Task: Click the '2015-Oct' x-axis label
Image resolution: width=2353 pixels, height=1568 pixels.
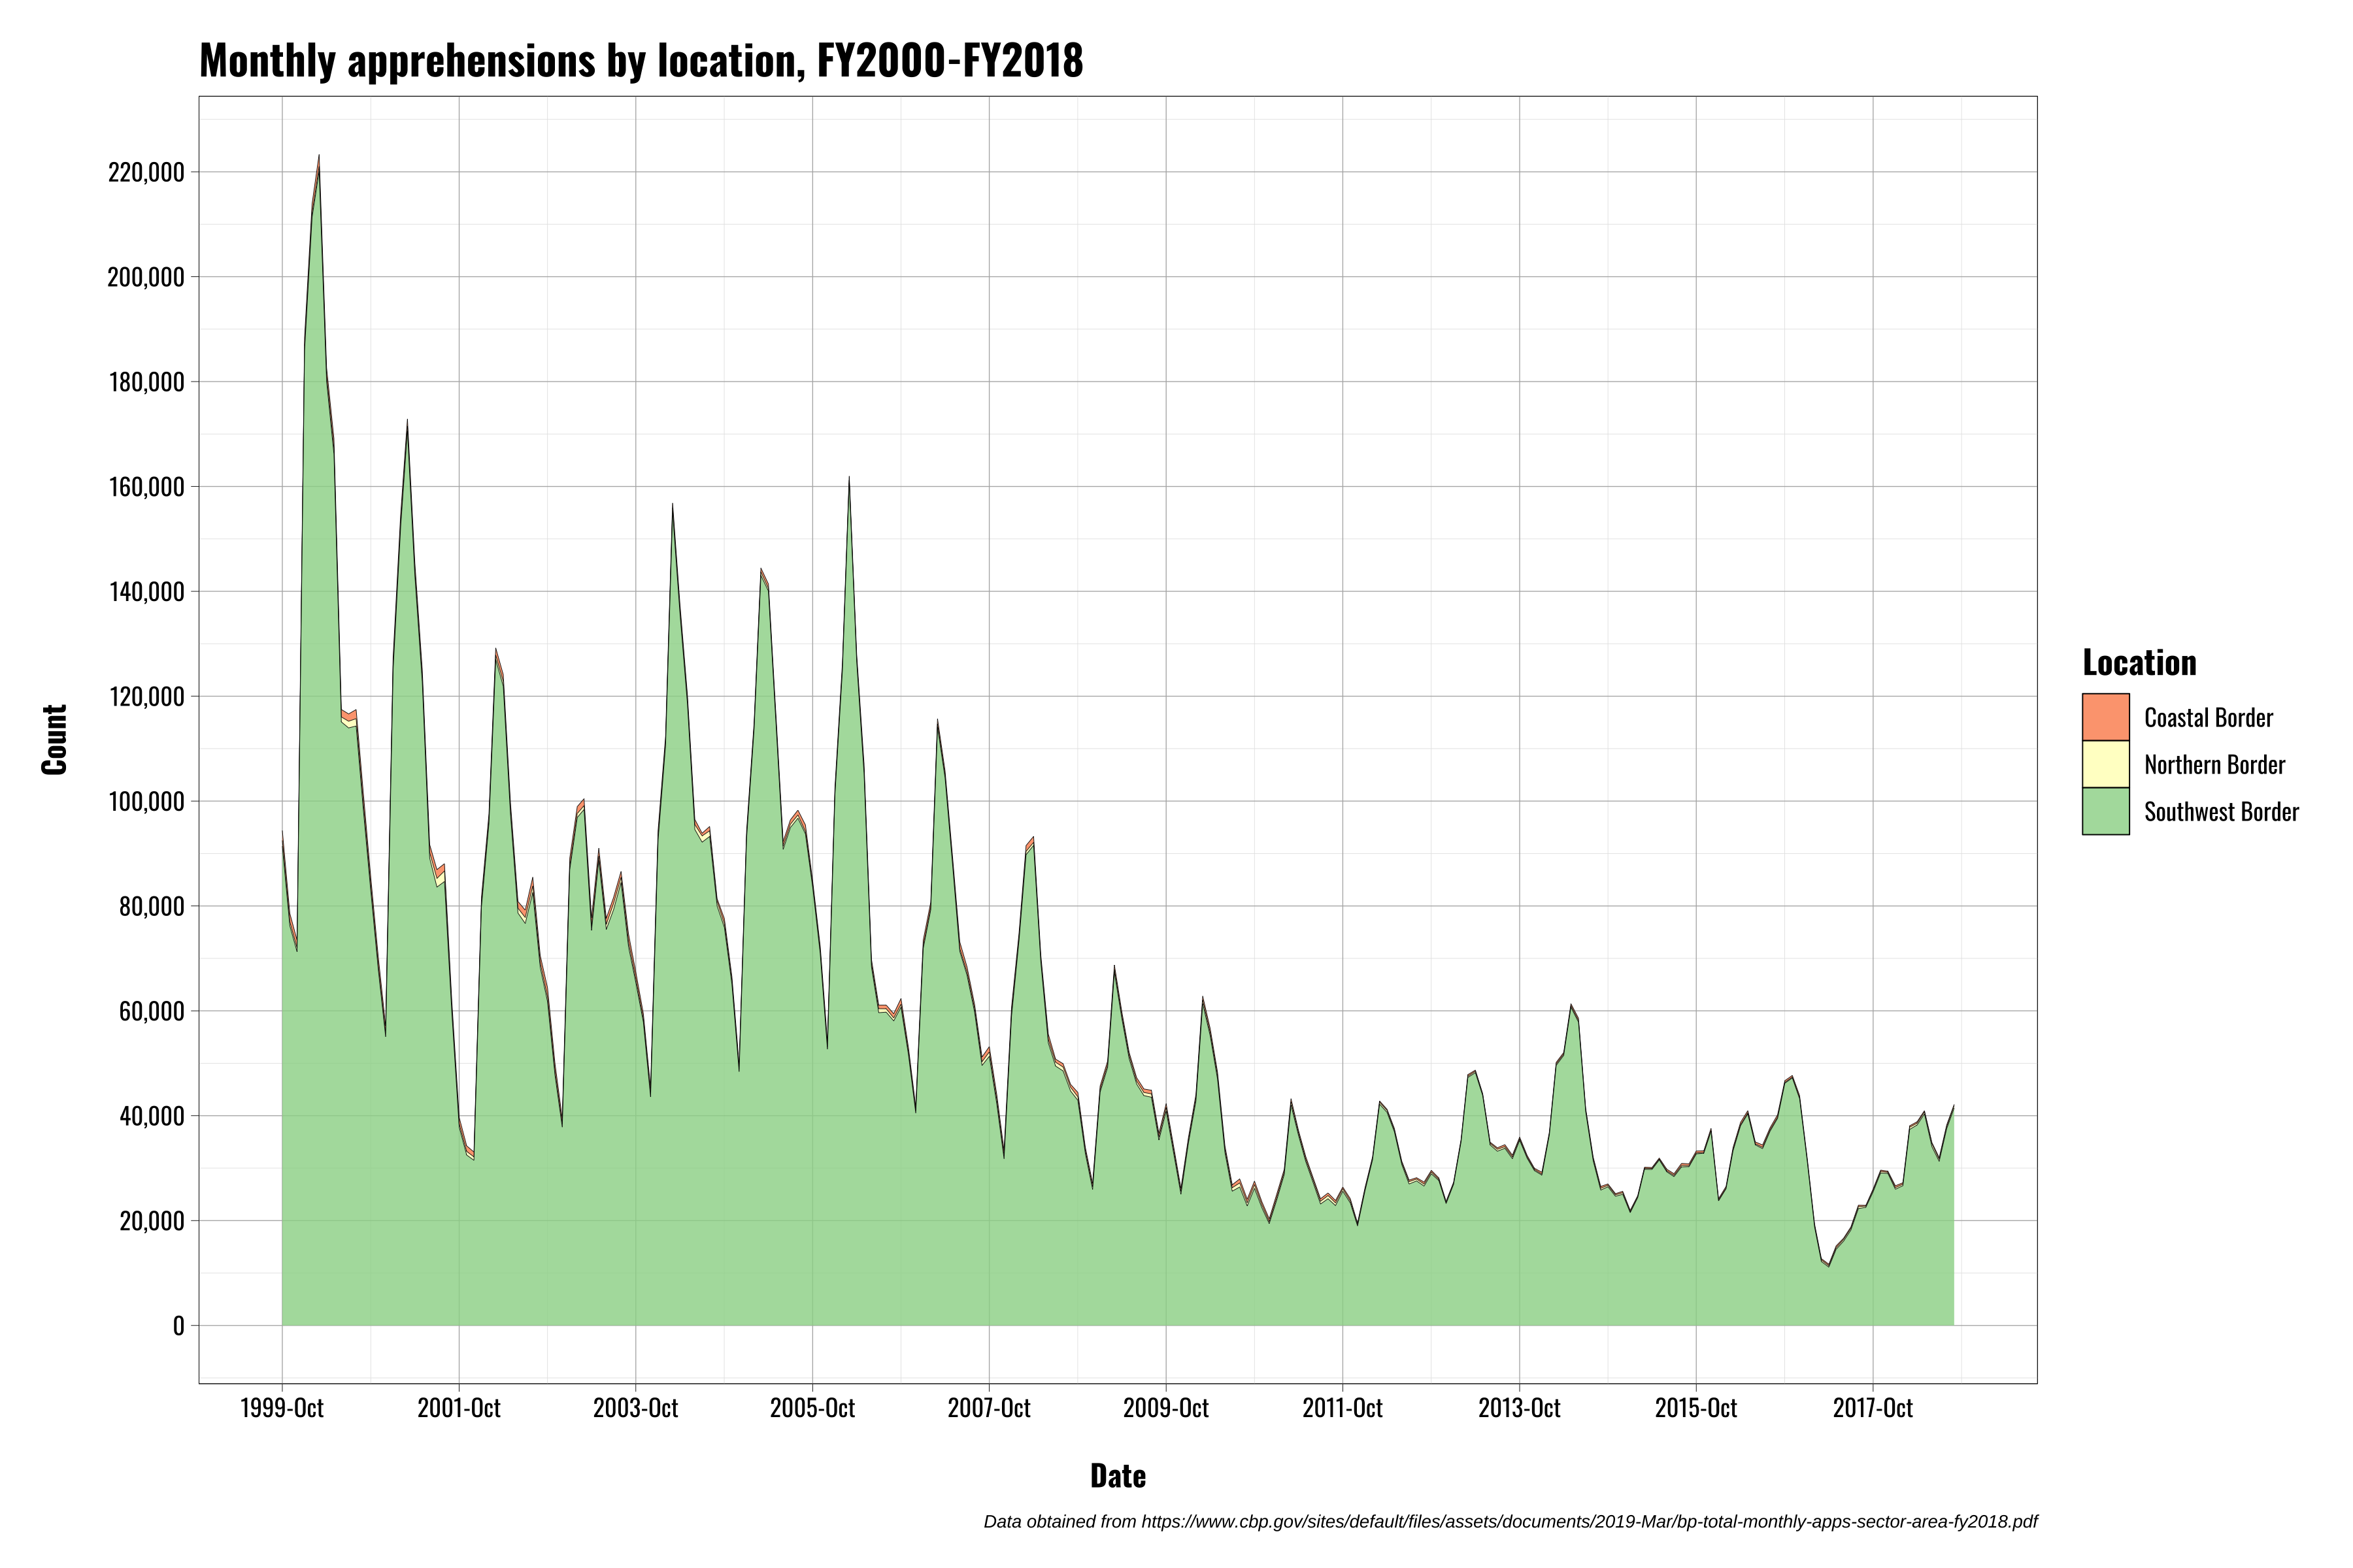Action: pos(1695,1408)
